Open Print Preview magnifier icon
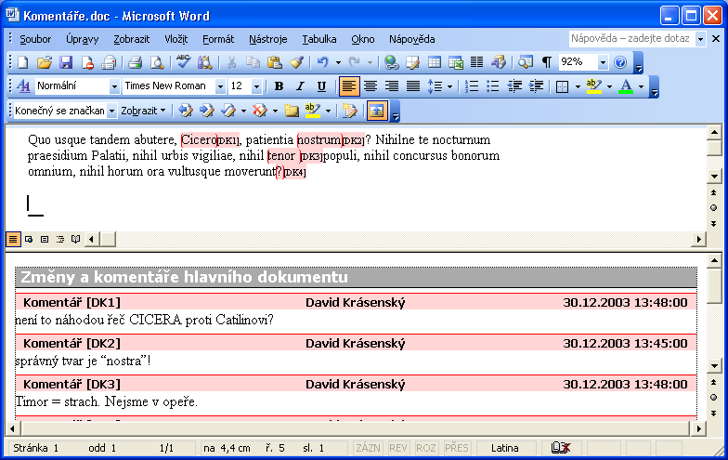This screenshot has width=728, height=460. click(157, 62)
